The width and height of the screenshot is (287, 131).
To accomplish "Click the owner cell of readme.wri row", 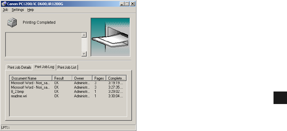I will pyautogui.click(x=82, y=96).
